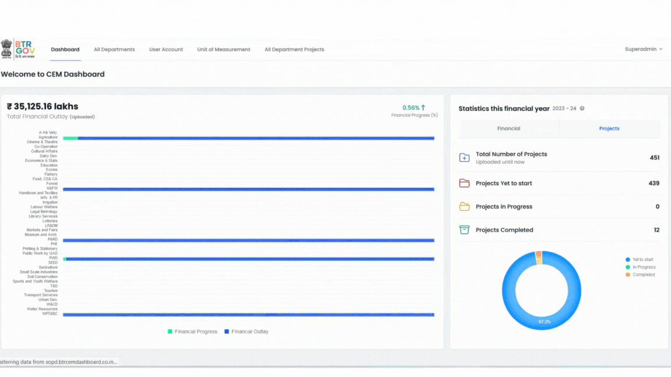Click the P&RD bar in chart
Viewport: 671px width, 377px height.
(x=249, y=240)
